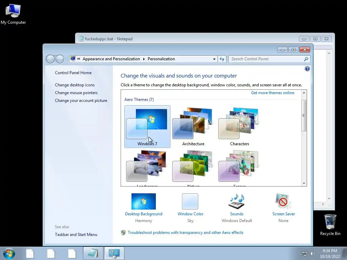Click the Control Panel icon in the address bar
The height and width of the screenshot is (260, 347).
73,59
